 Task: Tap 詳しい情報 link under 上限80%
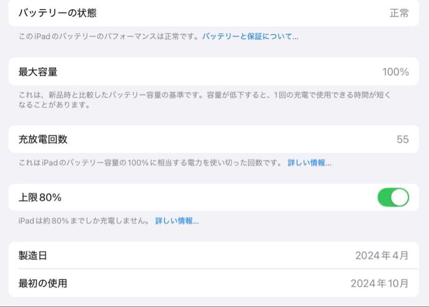[177, 221]
